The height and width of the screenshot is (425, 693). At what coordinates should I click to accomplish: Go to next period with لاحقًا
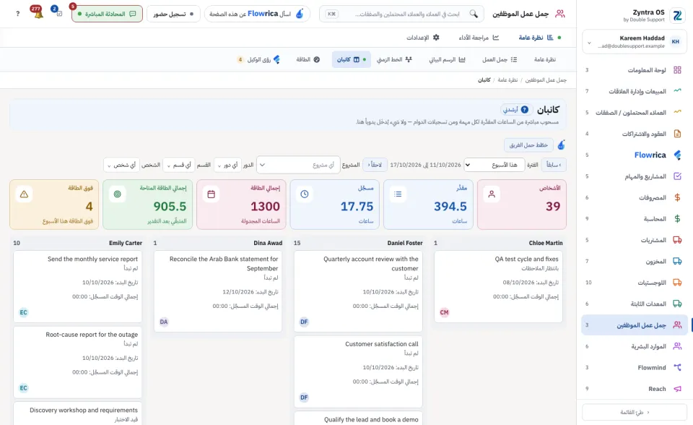375,165
